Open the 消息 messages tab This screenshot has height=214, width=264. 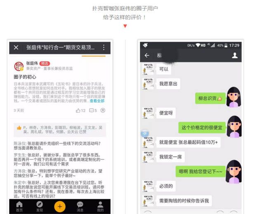coord(80,207)
